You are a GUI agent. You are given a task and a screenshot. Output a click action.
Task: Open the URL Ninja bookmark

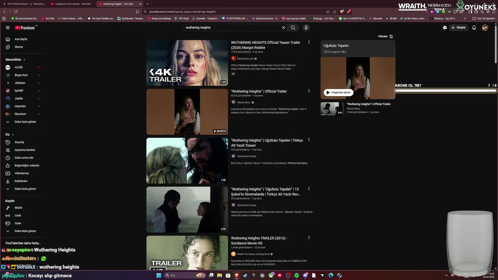[x=181, y=18]
